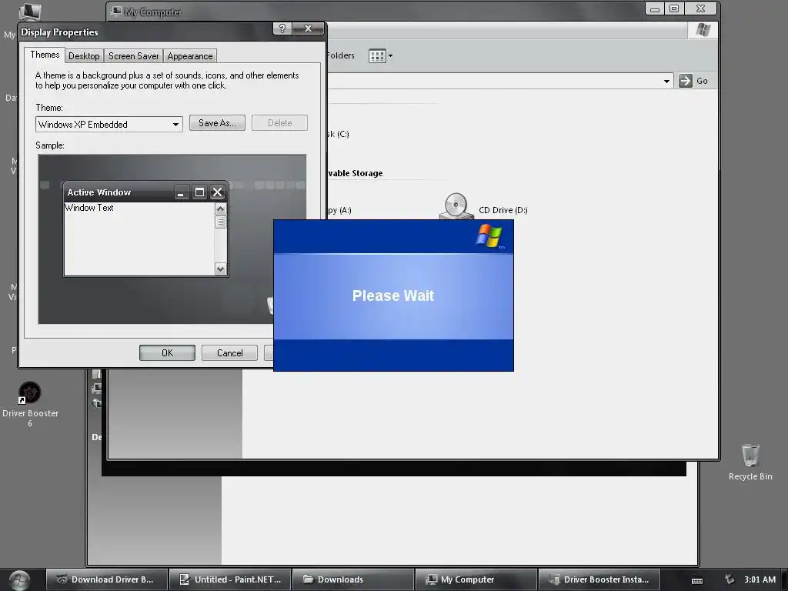Click the system tray icon beside the clock

click(x=730, y=579)
